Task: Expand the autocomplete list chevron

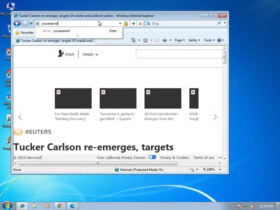Action: (x=77, y=36)
